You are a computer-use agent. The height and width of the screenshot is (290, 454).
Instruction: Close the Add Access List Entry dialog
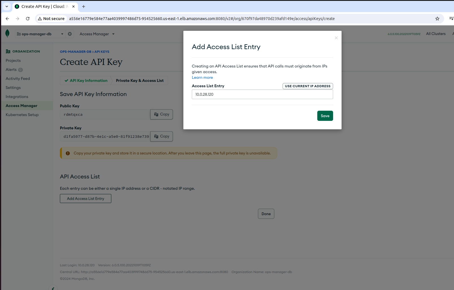(x=336, y=38)
